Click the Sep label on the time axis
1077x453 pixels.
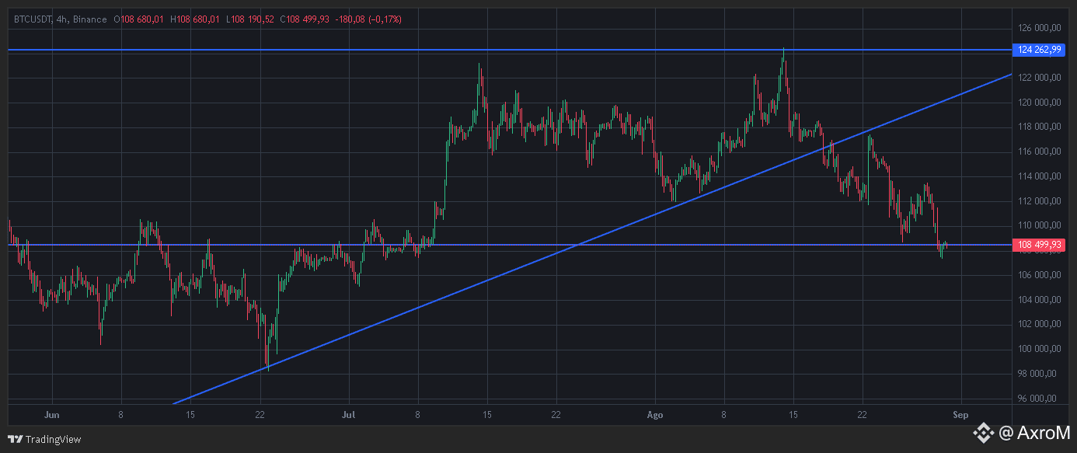(961, 415)
